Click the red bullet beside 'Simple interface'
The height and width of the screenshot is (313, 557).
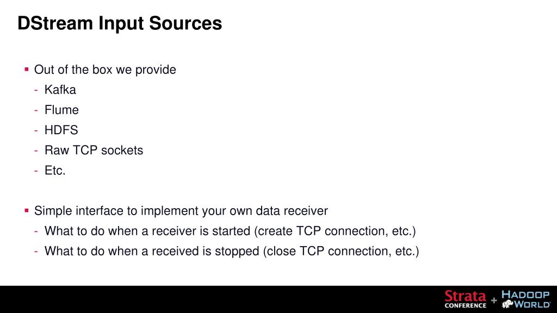pyautogui.click(x=26, y=210)
